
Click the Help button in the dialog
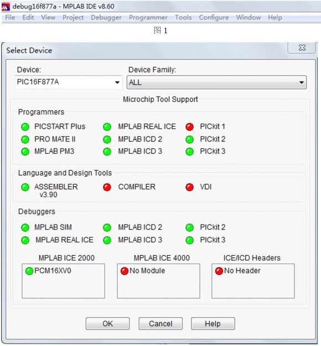(x=213, y=323)
